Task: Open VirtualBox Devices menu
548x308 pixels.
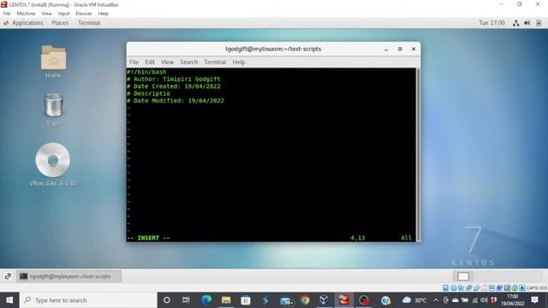Action: [x=84, y=14]
